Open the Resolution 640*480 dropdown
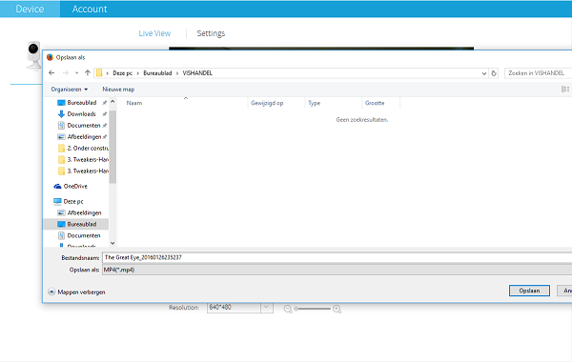 [240, 308]
